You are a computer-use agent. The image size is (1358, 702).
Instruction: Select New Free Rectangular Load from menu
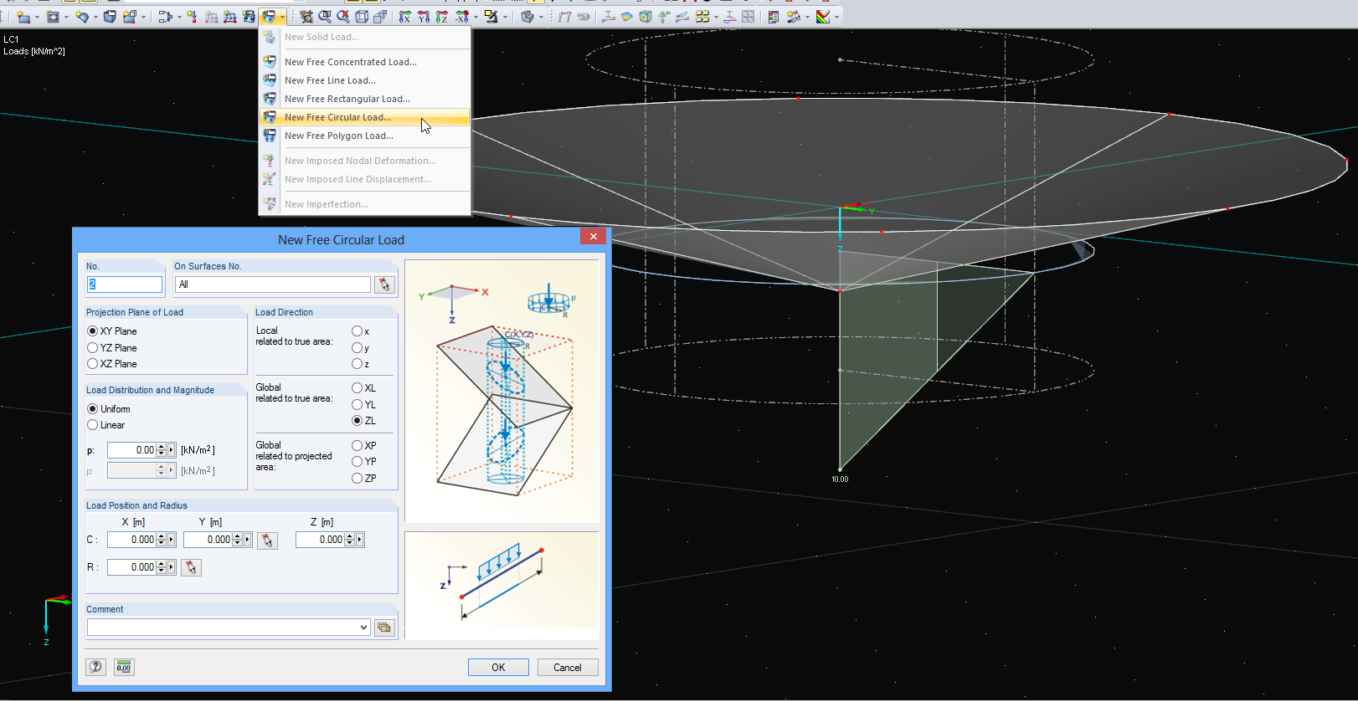347,99
